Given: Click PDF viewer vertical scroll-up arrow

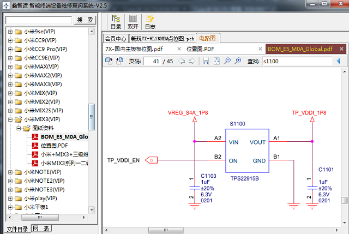Looking at the screenshot, I should [x=345, y=71].
